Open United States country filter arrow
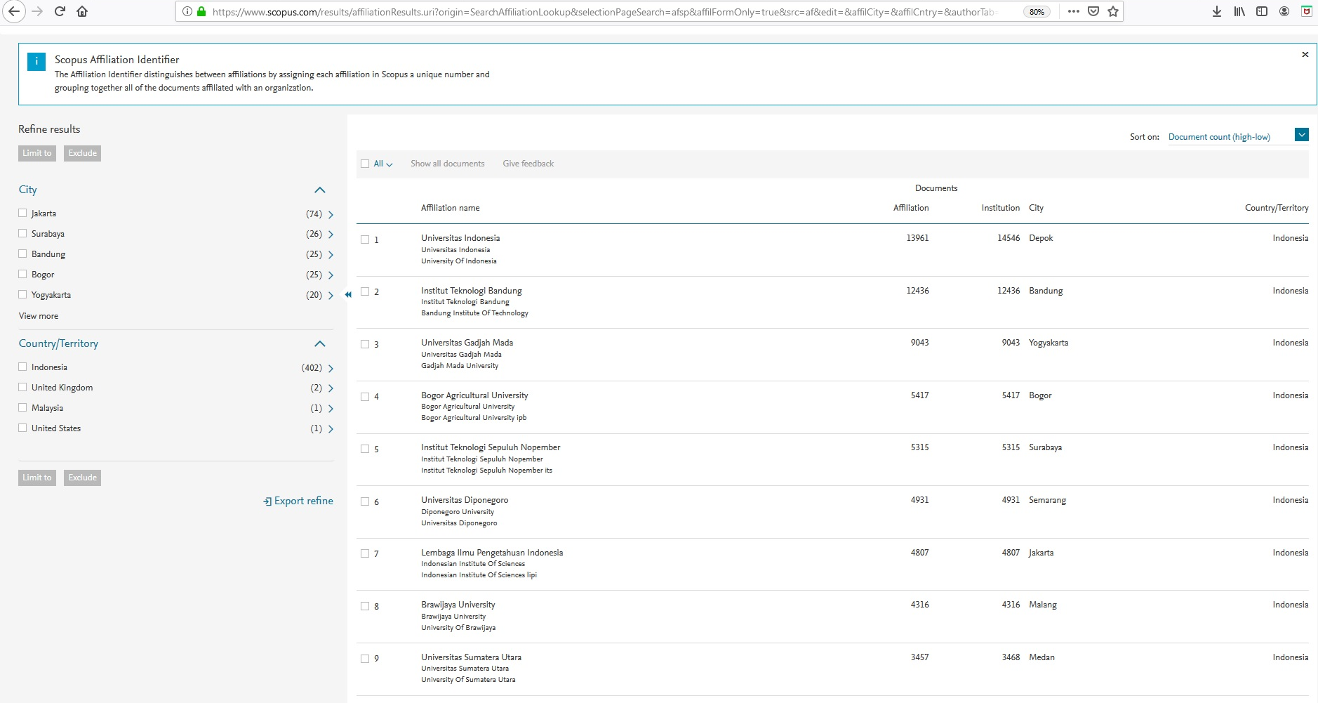 click(331, 429)
